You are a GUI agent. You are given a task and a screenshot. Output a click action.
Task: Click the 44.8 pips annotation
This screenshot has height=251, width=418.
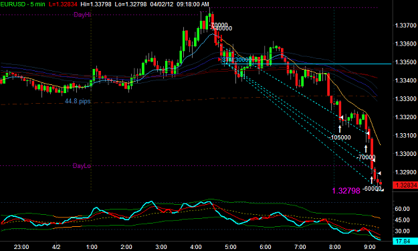[78, 101]
